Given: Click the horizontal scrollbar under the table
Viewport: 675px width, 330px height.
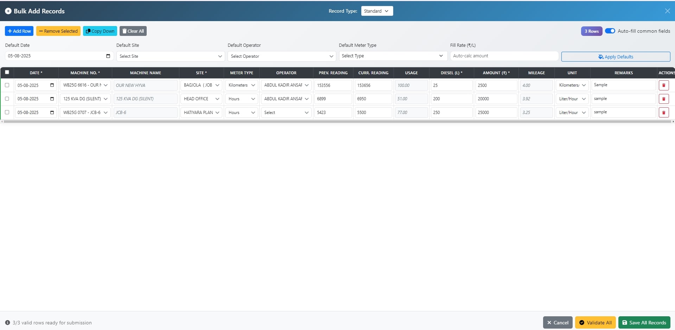Looking at the screenshot, I should pos(337,121).
